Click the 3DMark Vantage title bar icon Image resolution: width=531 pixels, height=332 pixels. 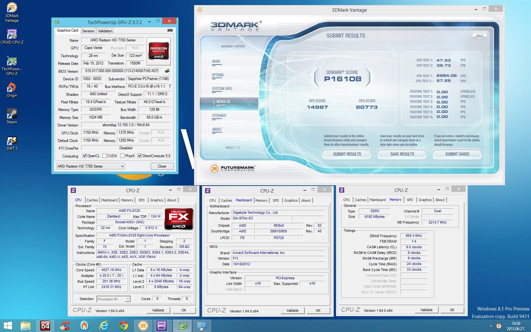click(200, 10)
